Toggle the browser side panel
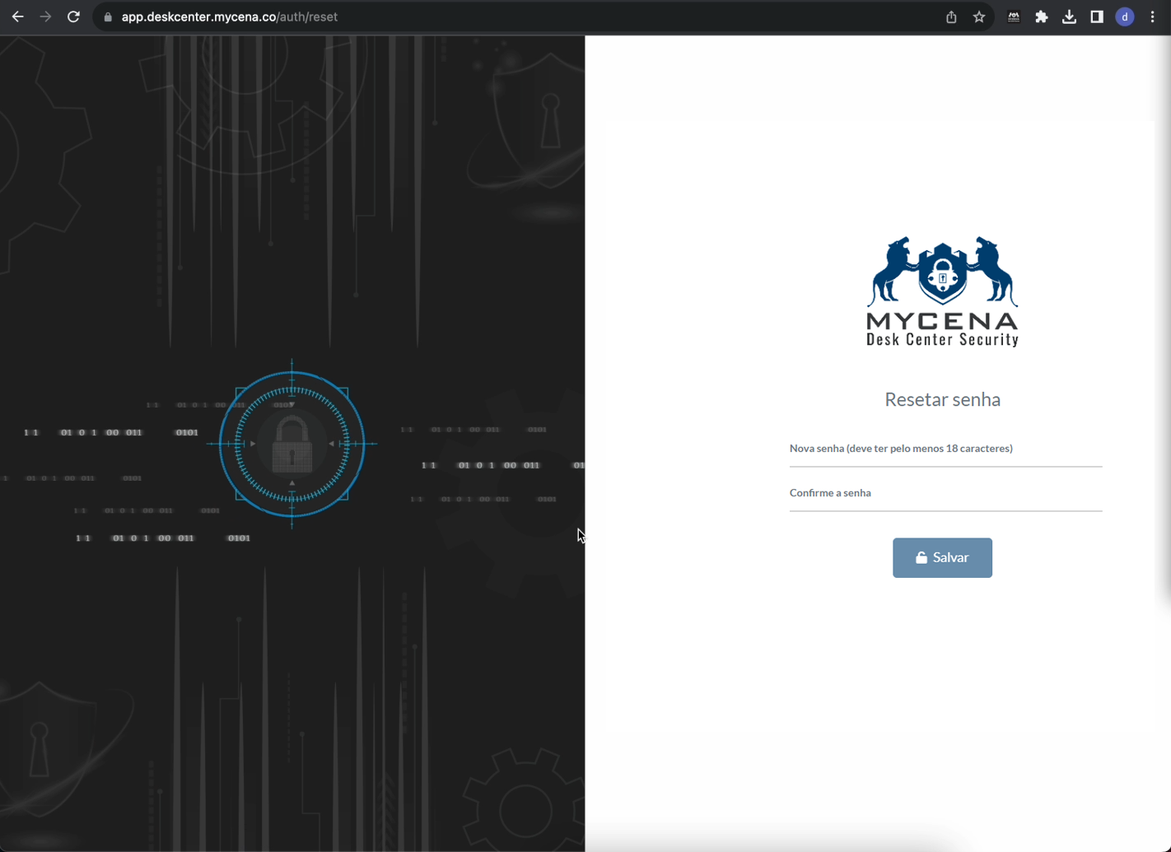The image size is (1171, 852). click(1097, 16)
